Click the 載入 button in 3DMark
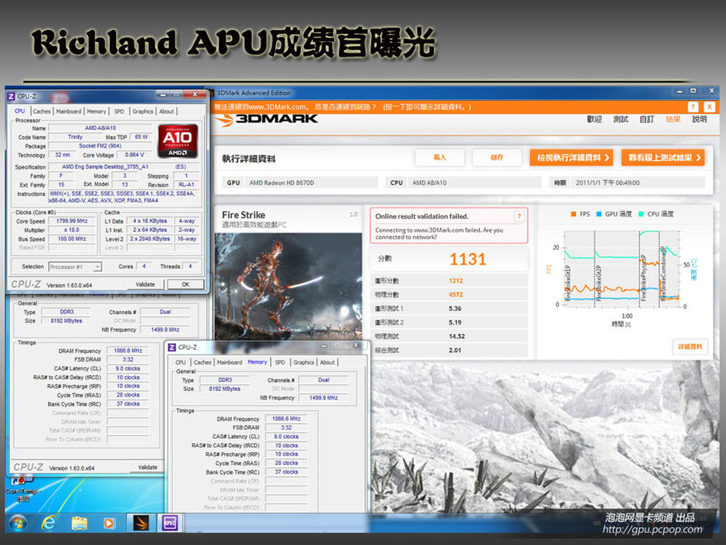The height and width of the screenshot is (545, 726). click(439, 158)
